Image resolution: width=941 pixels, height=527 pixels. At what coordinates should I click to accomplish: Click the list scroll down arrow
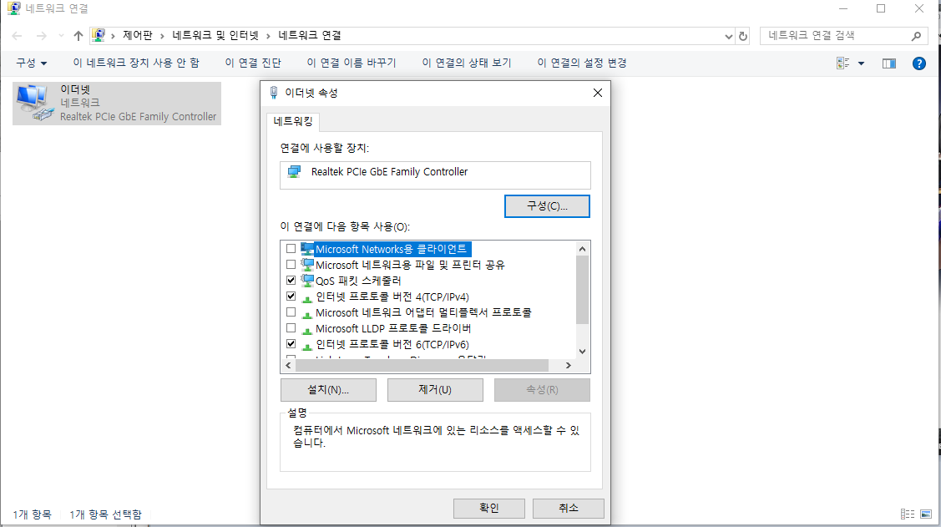582,352
